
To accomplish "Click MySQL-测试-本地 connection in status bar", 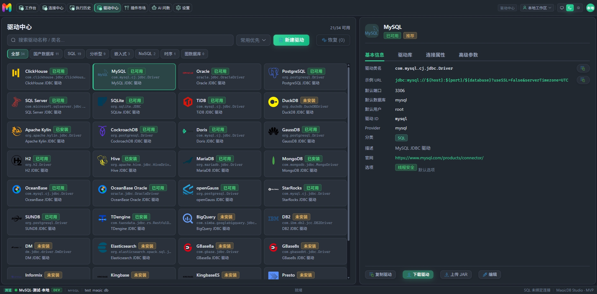I will [34, 290].
